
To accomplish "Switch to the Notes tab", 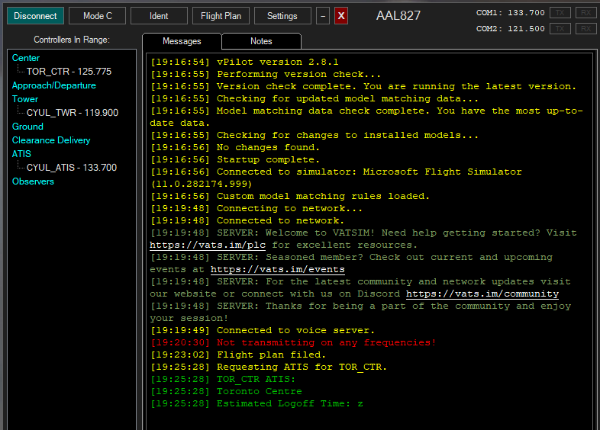I will tap(261, 41).
